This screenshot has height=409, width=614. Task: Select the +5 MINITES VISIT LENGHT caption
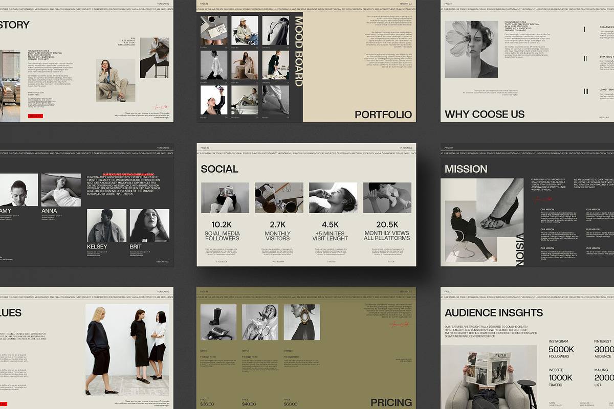(x=331, y=236)
